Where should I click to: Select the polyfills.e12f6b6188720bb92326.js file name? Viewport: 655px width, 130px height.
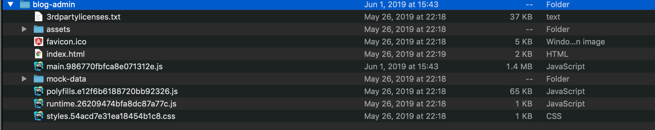[x=112, y=91]
